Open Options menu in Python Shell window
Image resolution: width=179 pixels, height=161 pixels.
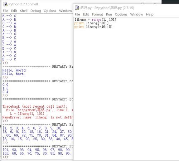coord(50,11)
